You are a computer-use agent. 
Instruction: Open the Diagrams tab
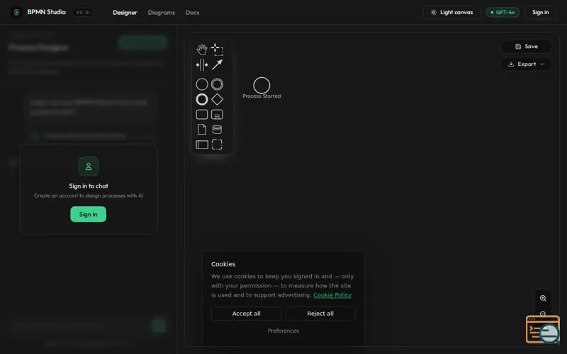tap(162, 13)
